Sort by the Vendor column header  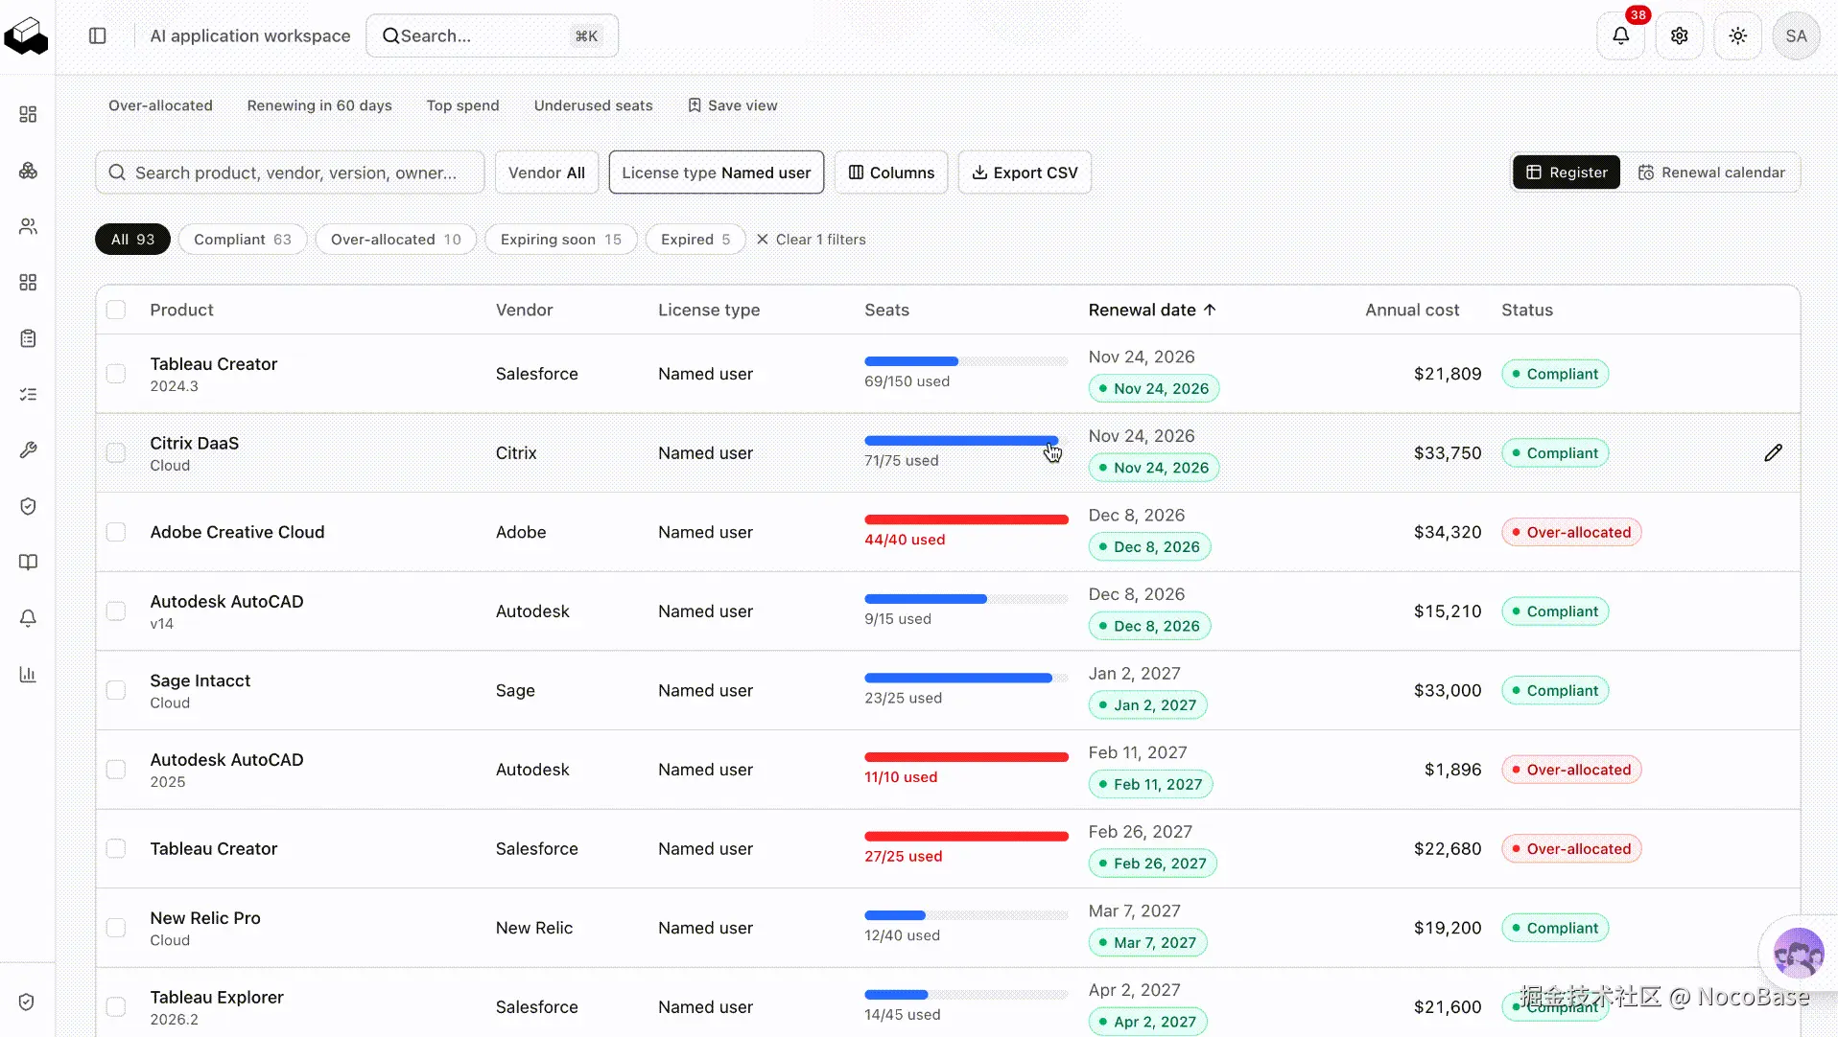click(524, 310)
